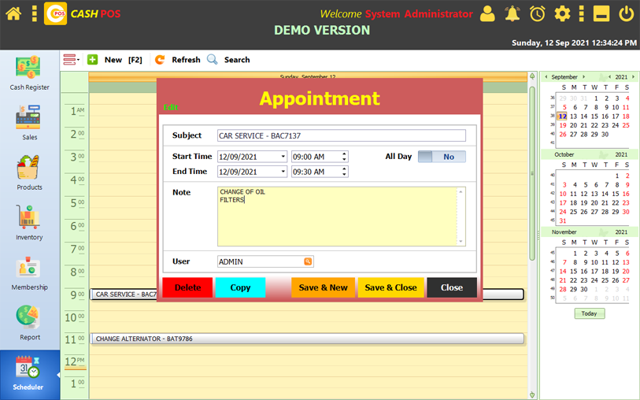Adjust the End Time 09:30 AM spinner

click(345, 172)
